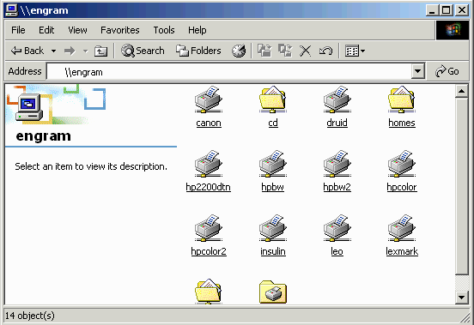Click the \\engram address input field
The image size is (474, 325).
[228, 72]
